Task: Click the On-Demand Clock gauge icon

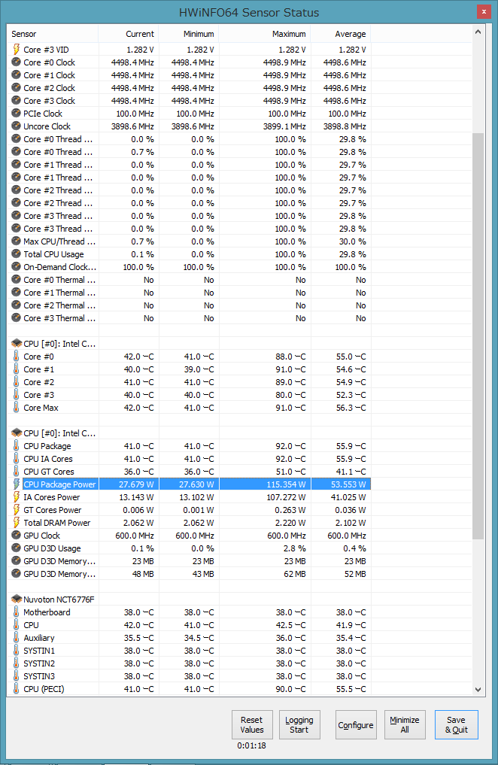Action: [x=16, y=266]
